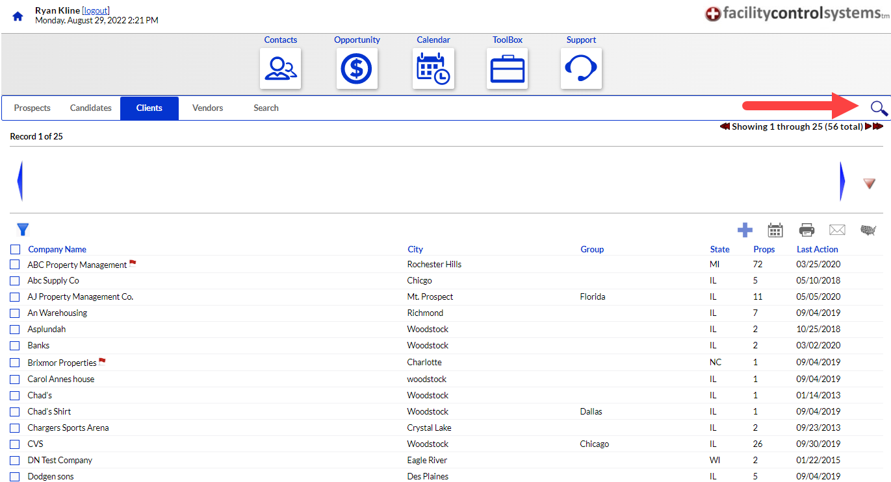
Task: Switch to the Vendors tab
Action: point(207,108)
